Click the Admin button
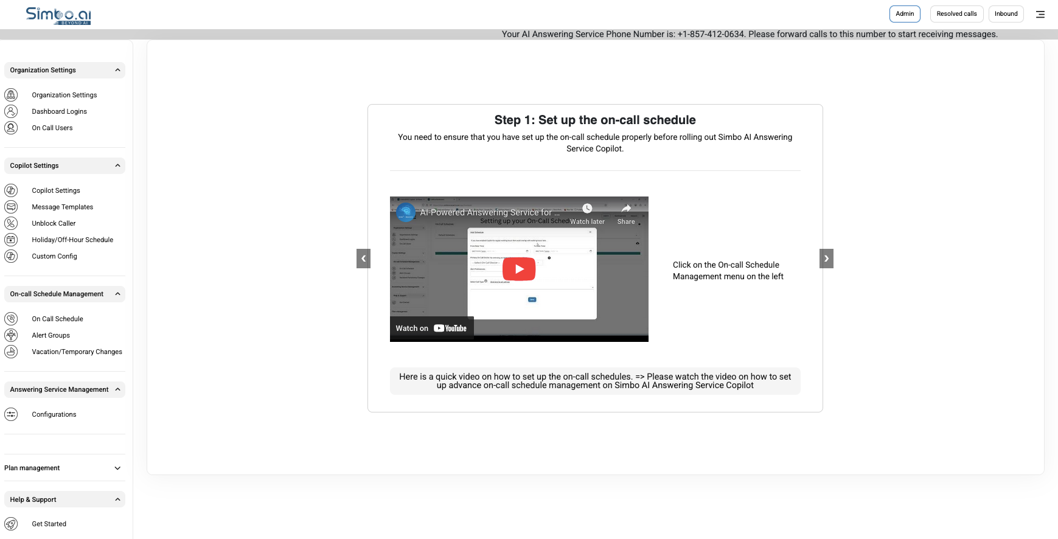The width and height of the screenshot is (1058, 539). [x=905, y=14]
